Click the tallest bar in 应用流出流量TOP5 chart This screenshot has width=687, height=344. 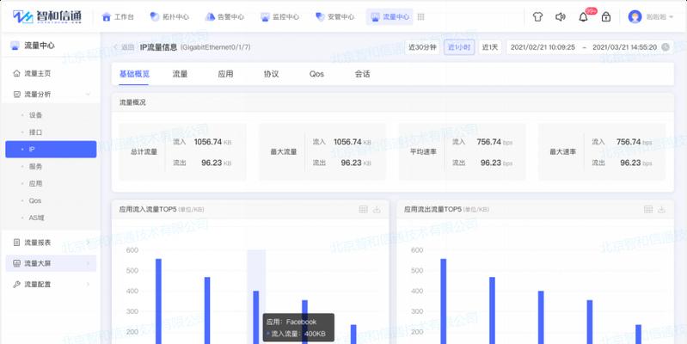click(444, 302)
